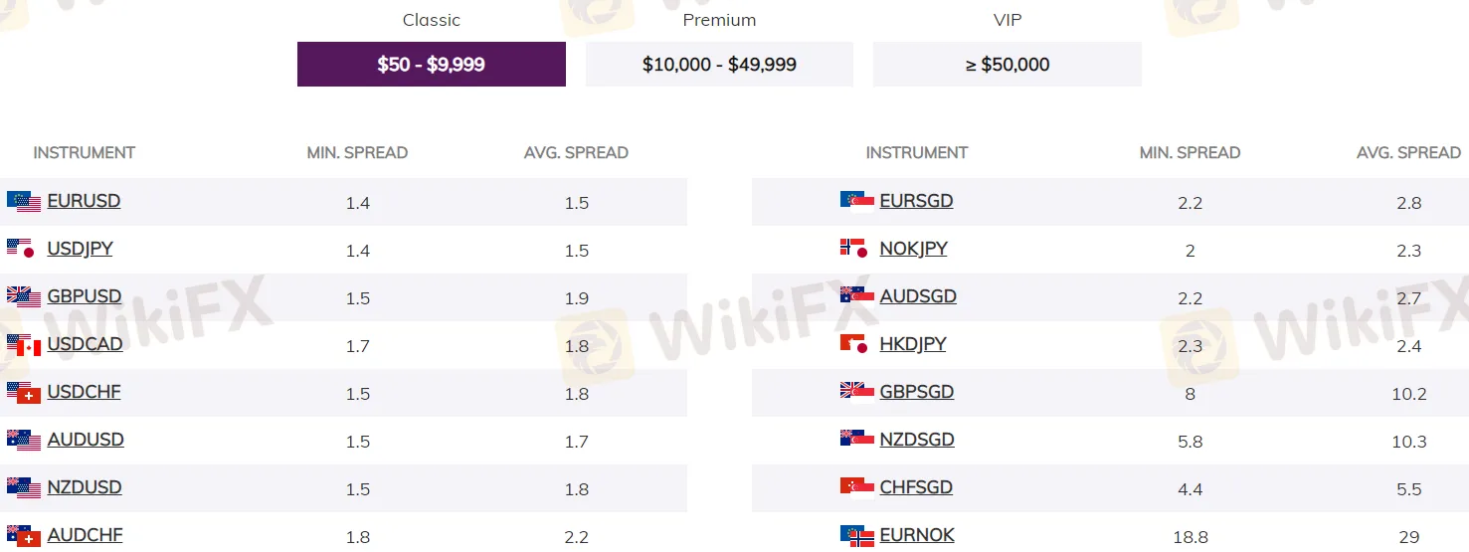Open the AUDSGD instrument link
Screen dimensions: 1469x552
918,296
